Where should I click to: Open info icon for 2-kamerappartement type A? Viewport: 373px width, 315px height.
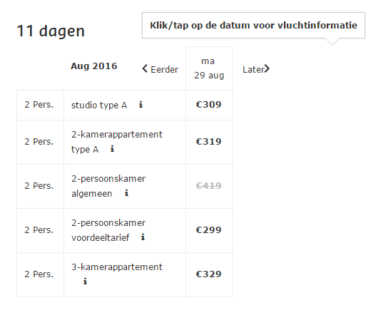click(x=112, y=149)
